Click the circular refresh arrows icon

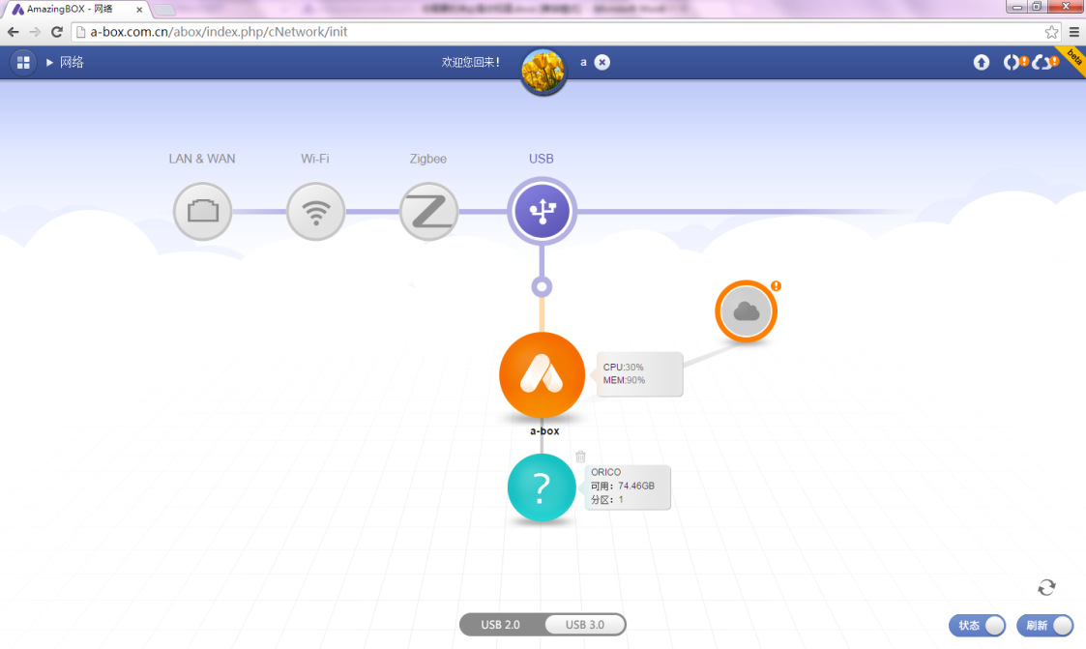tap(1046, 587)
